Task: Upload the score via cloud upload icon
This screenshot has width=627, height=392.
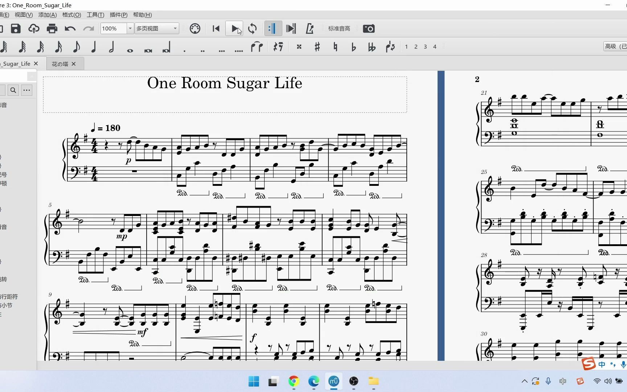Action: tap(34, 29)
